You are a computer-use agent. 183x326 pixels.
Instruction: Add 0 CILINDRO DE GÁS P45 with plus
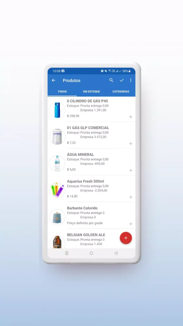(131, 117)
